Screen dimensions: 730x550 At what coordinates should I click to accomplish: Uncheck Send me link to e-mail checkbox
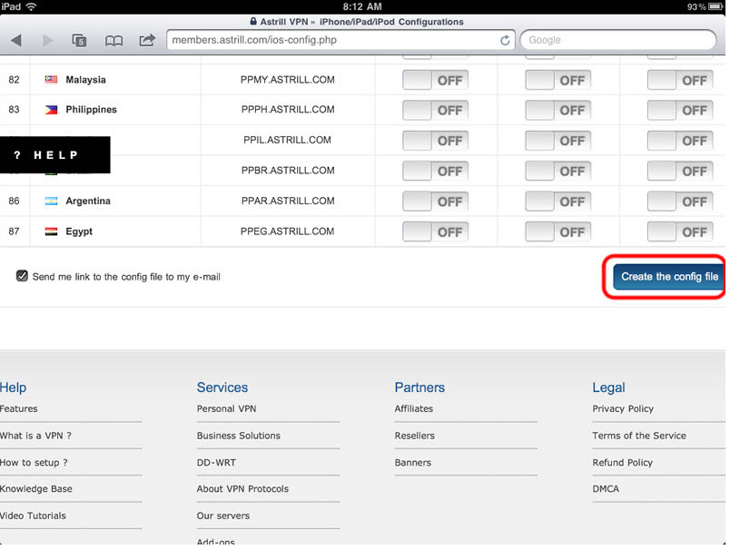[x=22, y=276]
